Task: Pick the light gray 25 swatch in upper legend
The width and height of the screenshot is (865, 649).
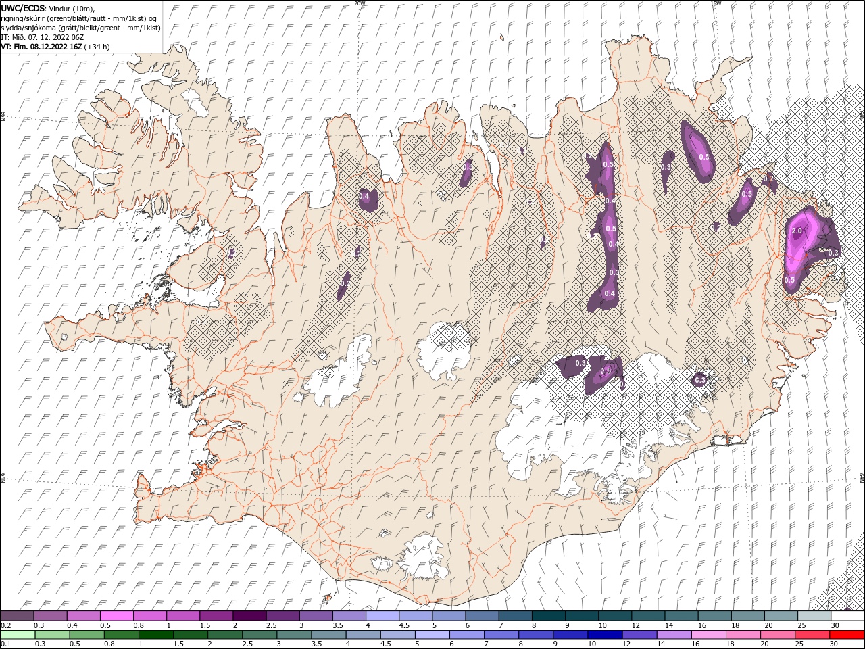Action: tap(814, 616)
